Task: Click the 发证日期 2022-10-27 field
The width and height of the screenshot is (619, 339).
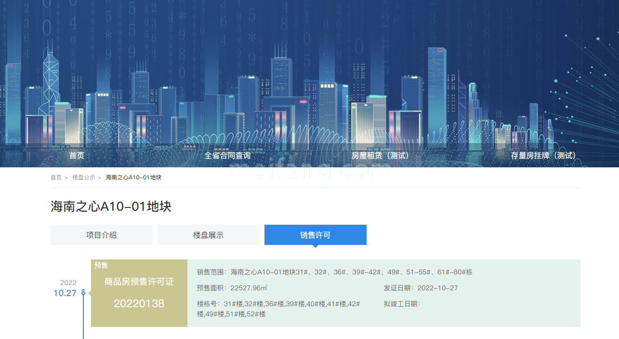Action: pos(421,288)
